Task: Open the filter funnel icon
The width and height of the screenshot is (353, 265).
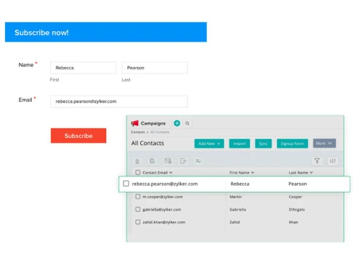Action: pos(317,161)
